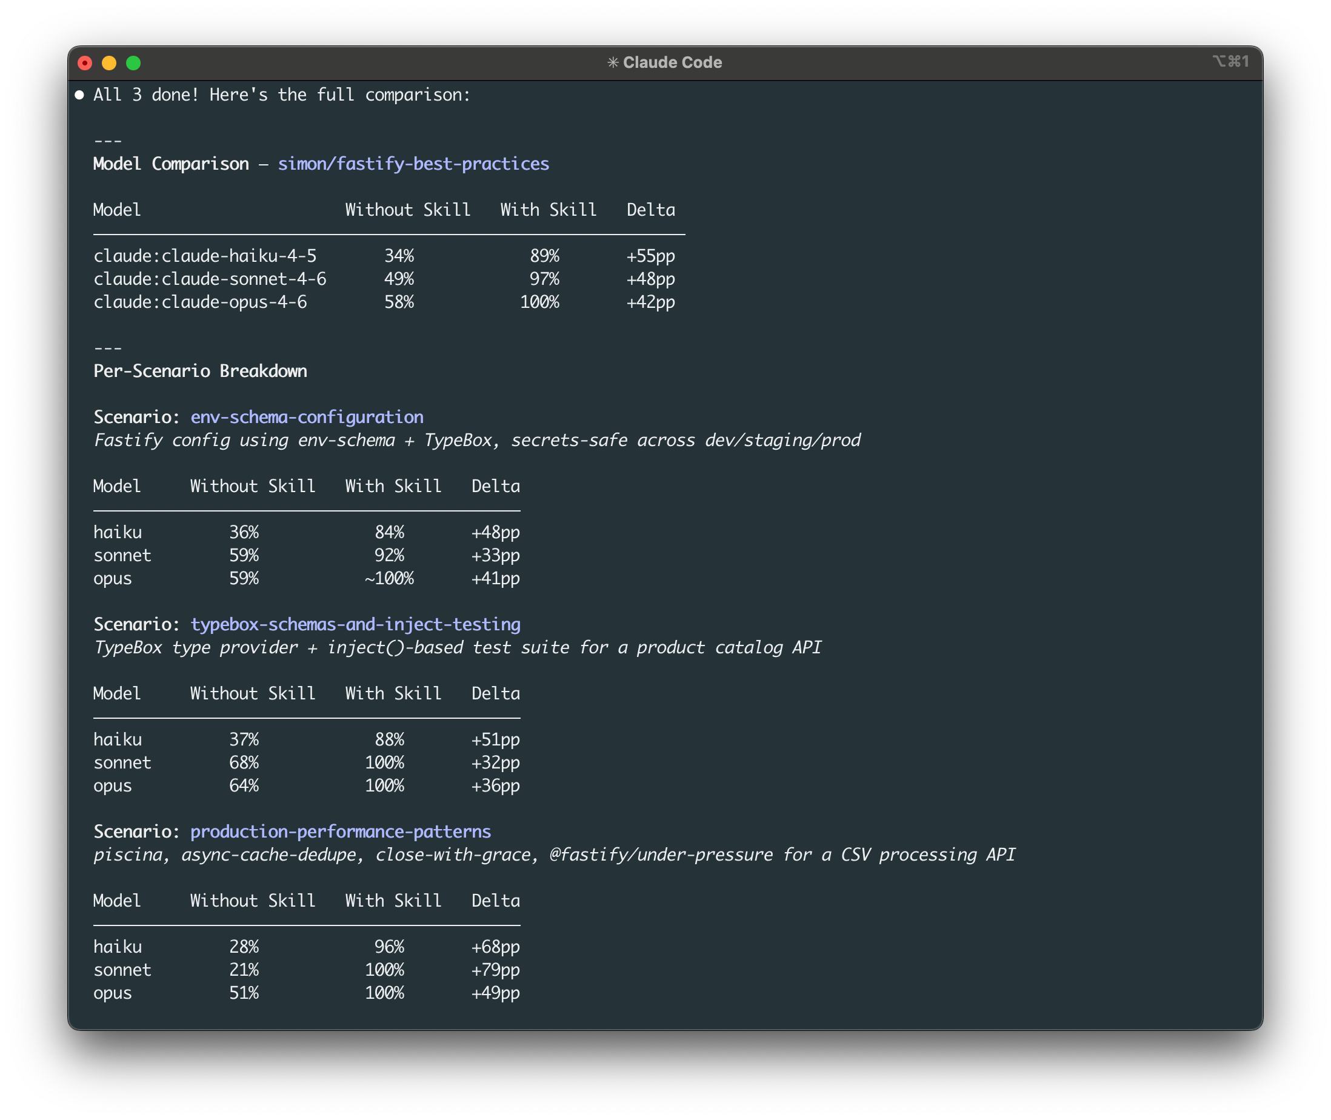The image size is (1331, 1120).
Task: Click the '+36pp' delta value
Action: (495, 785)
